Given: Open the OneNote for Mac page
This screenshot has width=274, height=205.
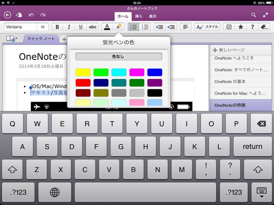Looking at the screenshot, I should point(241,94).
